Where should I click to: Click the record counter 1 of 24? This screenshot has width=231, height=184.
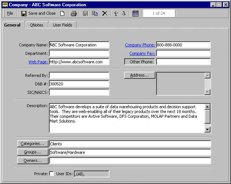point(159,13)
